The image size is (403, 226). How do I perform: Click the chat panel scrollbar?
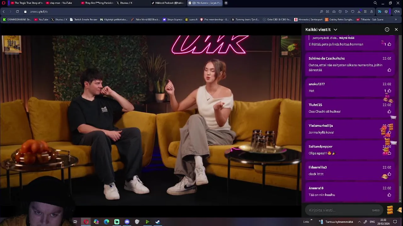click(x=400, y=194)
